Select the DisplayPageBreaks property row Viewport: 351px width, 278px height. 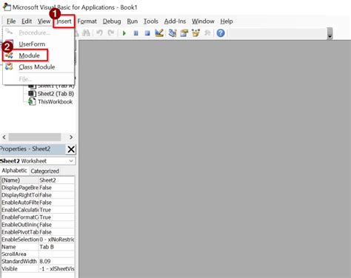pos(38,188)
